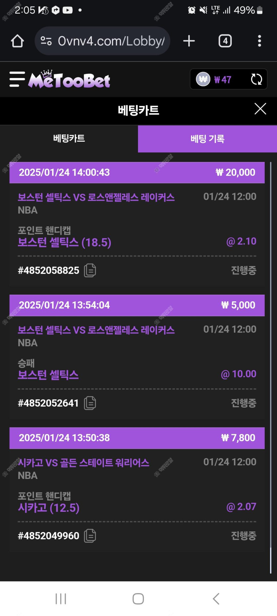Select the 베팅 기록 tab
This screenshot has width=277, height=616.
click(207, 139)
